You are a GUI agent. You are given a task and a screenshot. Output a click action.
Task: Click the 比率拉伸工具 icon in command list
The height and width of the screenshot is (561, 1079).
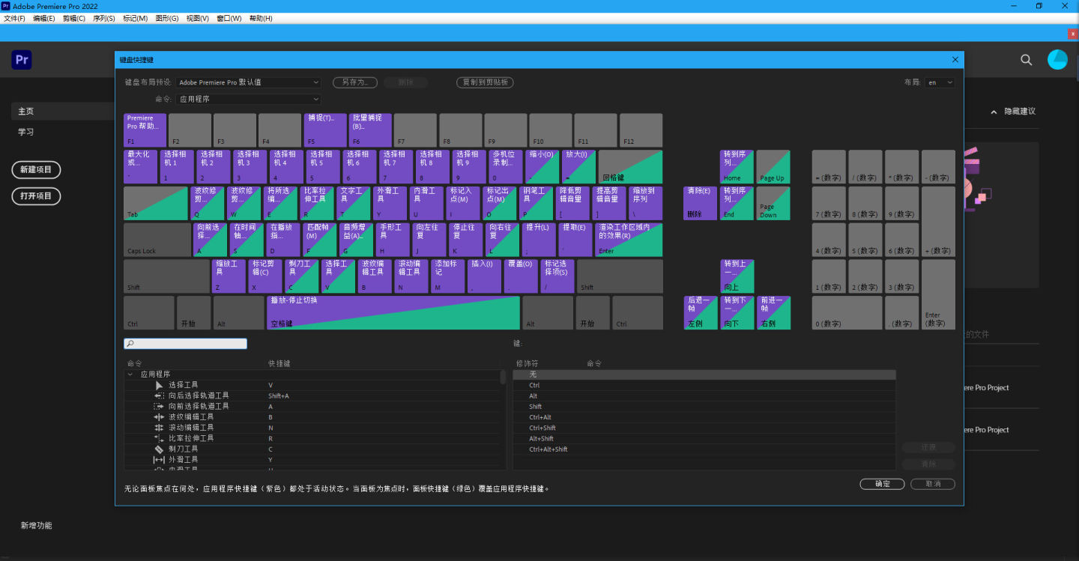[159, 438]
